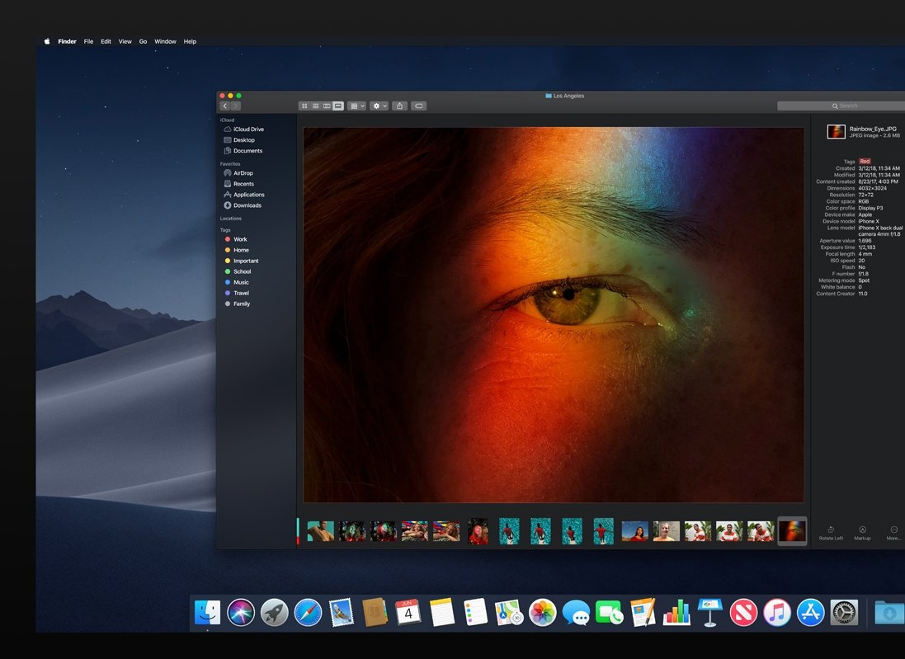Open the group-by arrangement dropdown

[x=356, y=106]
